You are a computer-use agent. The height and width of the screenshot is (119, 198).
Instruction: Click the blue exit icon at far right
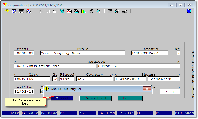tap(189, 11)
